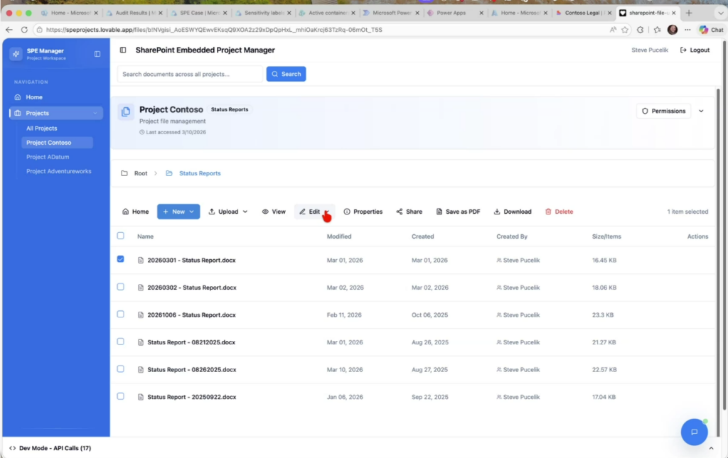Expand the chevron next to Permissions

701,111
